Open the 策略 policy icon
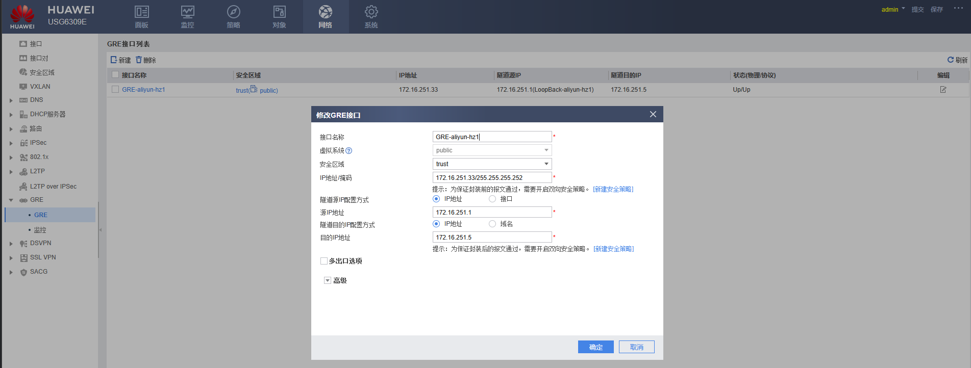Image resolution: width=971 pixels, height=368 pixels. [233, 12]
